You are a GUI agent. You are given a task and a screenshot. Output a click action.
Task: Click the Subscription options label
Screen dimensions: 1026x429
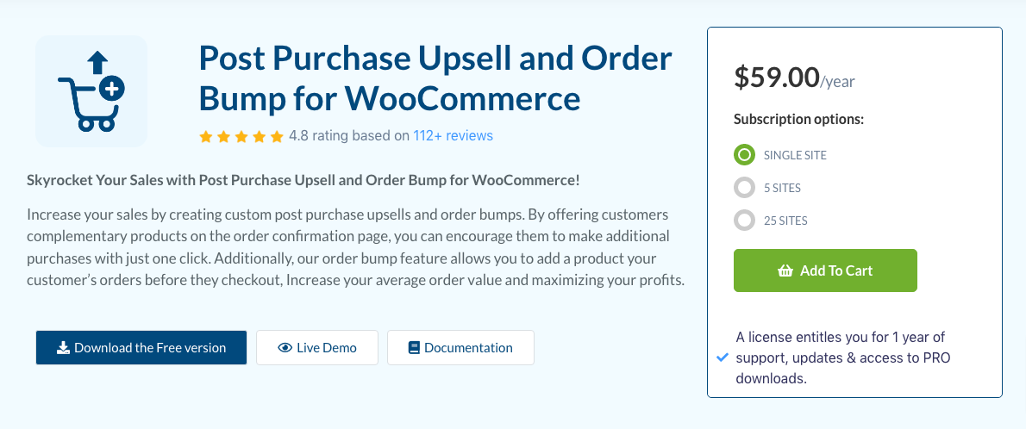(799, 120)
